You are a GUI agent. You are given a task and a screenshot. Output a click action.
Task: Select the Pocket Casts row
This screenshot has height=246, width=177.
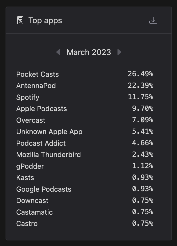pos(85,74)
